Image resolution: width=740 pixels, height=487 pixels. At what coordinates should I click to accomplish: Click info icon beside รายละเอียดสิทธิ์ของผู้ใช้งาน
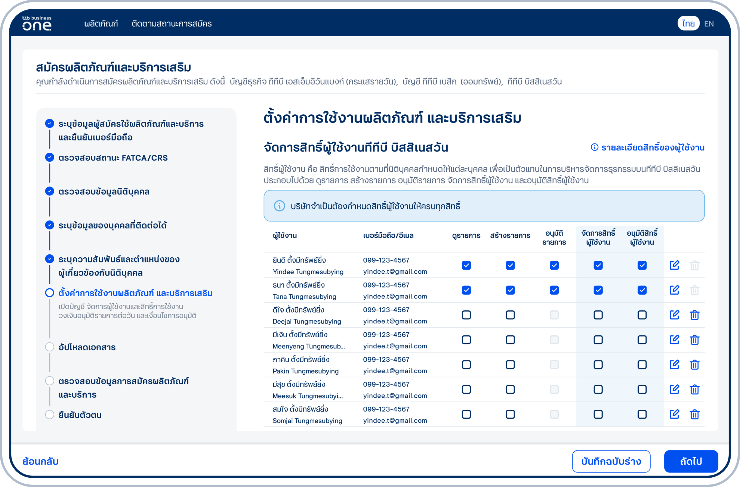pyautogui.click(x=594, y=147)
